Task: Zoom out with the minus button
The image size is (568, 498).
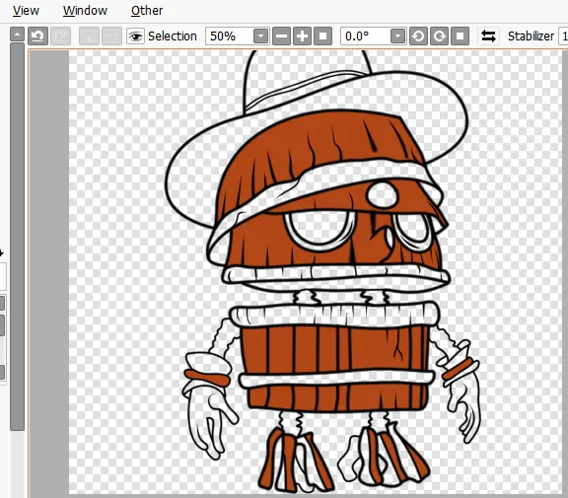Action: click(281, 36)
